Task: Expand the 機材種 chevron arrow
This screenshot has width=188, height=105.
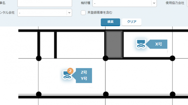Action: pos(154,3)
